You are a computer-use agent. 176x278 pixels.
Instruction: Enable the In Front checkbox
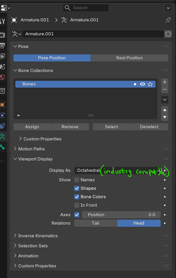(x=77, y=205)
